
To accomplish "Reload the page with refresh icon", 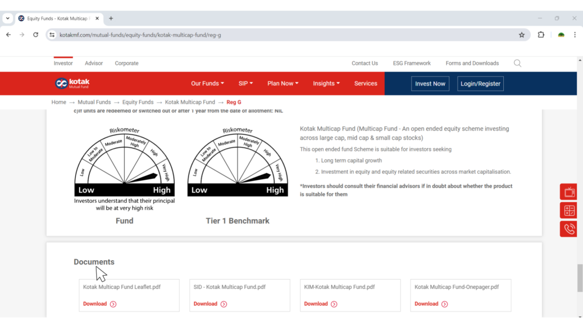I will (x=36, y=35).
